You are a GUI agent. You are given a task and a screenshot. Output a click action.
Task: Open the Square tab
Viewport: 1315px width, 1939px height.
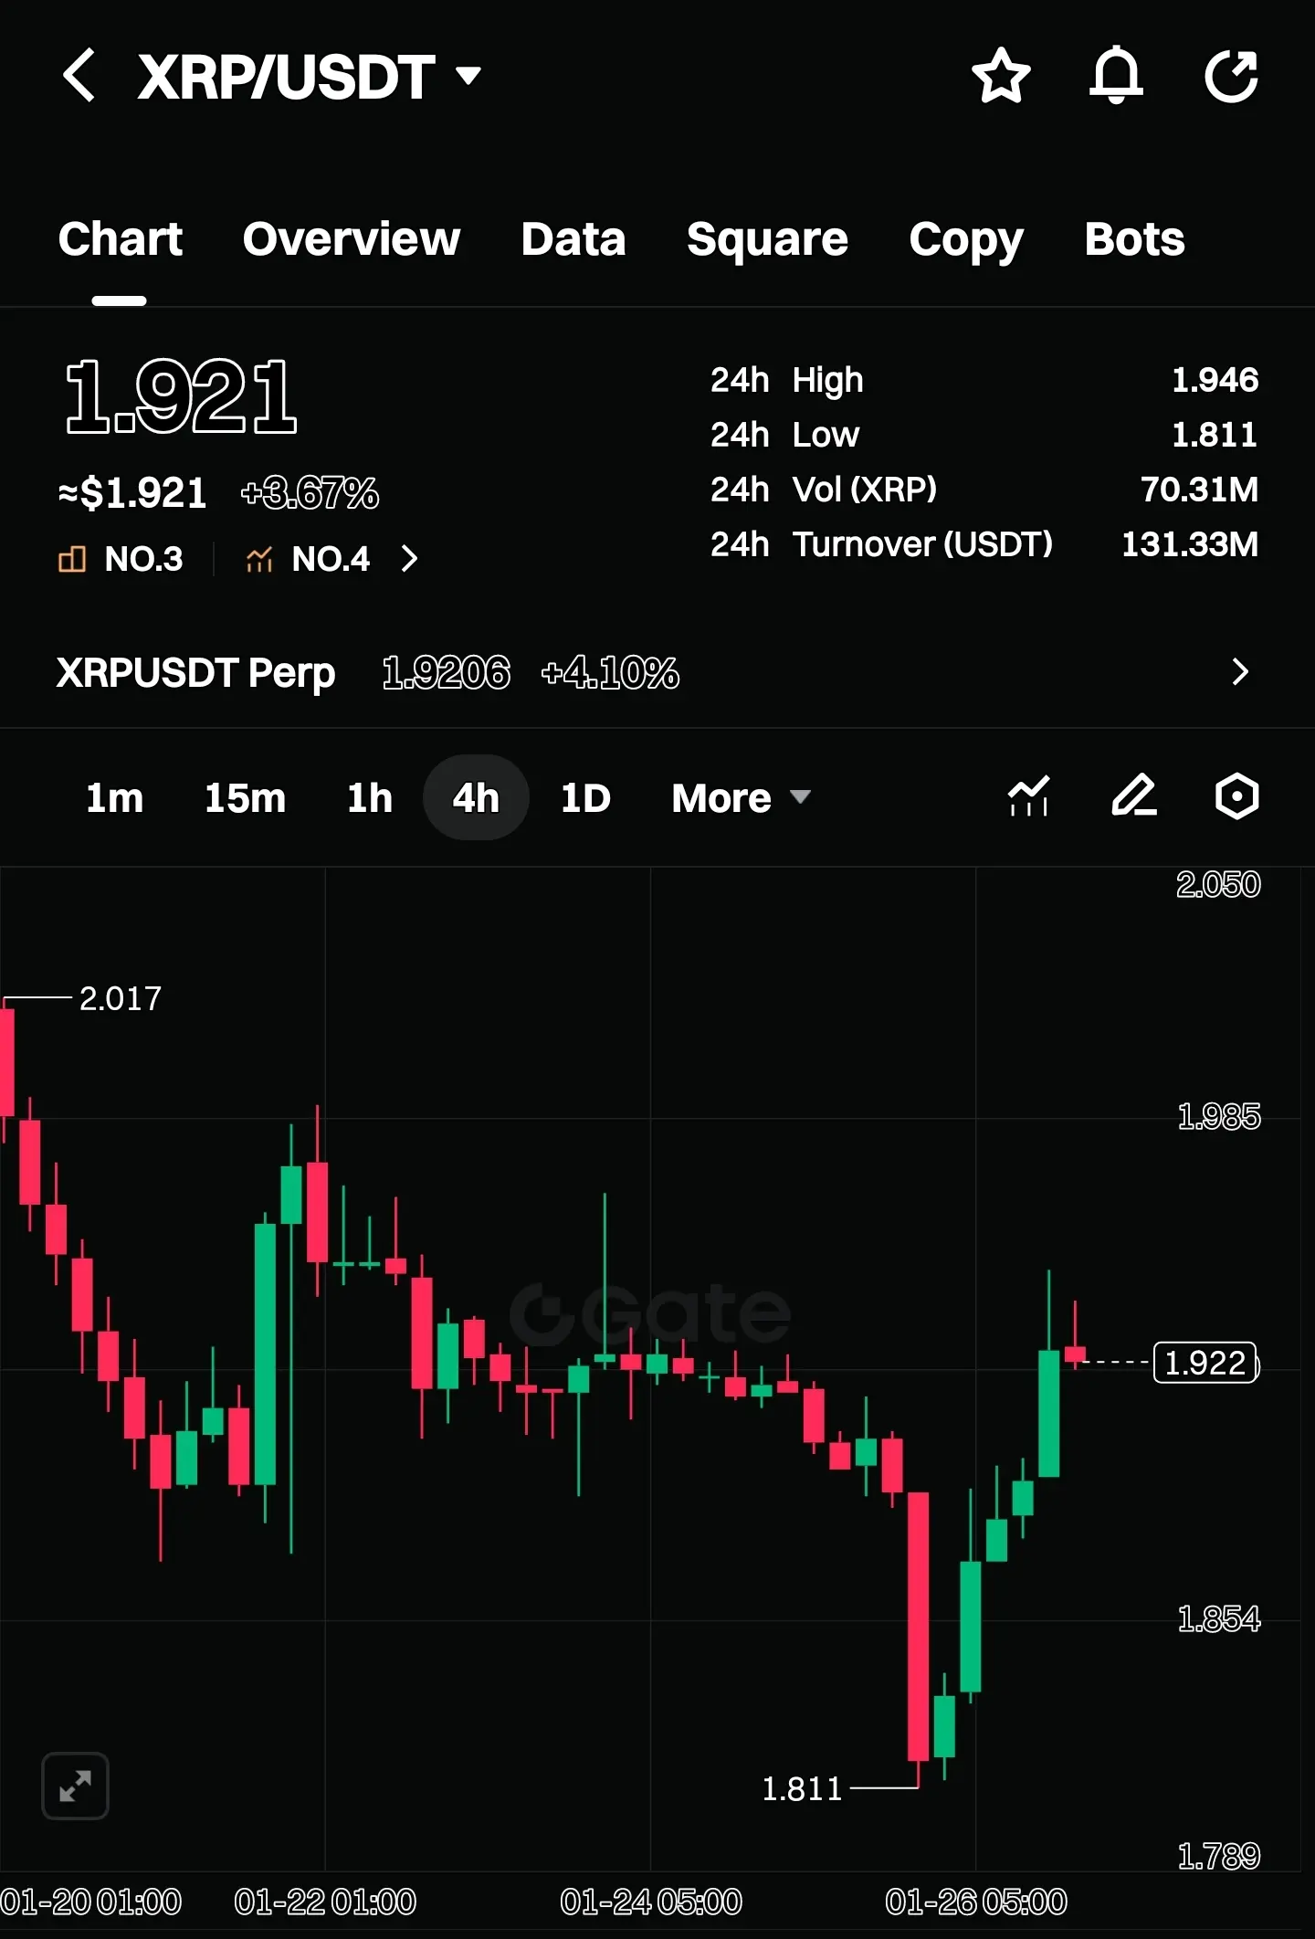pyautogui.click(x=767, y=239)
